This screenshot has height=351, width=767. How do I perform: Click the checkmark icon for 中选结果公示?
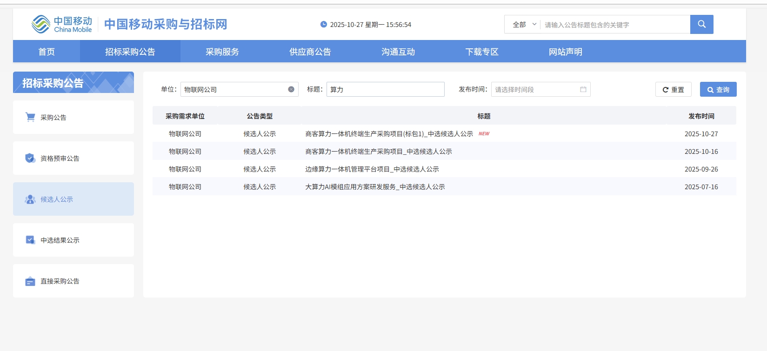click(x=30, y=240)
